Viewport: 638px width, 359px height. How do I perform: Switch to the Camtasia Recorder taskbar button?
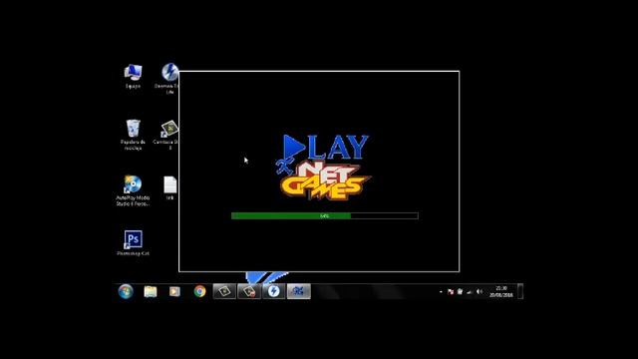249,291
